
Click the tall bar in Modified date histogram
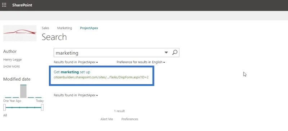[x=23, y=91]
